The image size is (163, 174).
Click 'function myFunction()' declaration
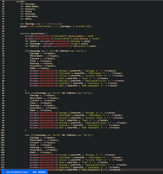click(x=33, y=34)
